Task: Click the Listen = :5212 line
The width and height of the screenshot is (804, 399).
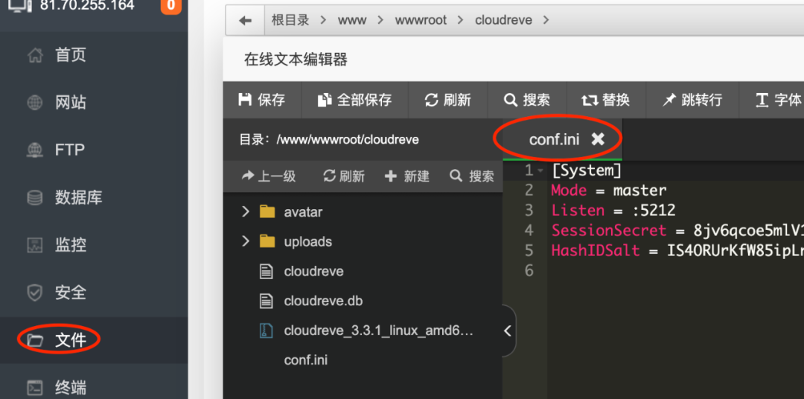Action: coord(613,211)
